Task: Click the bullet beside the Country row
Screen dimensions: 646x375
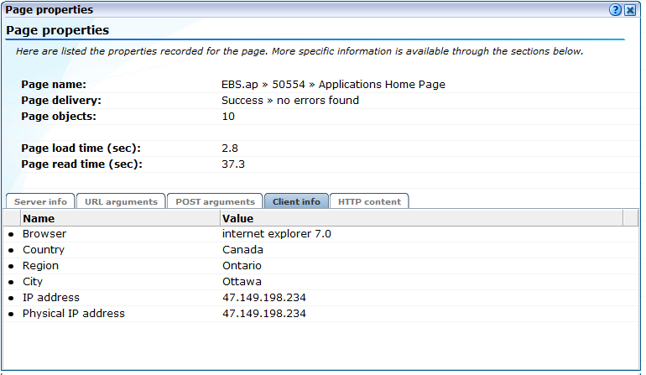Action: (11, 251)
